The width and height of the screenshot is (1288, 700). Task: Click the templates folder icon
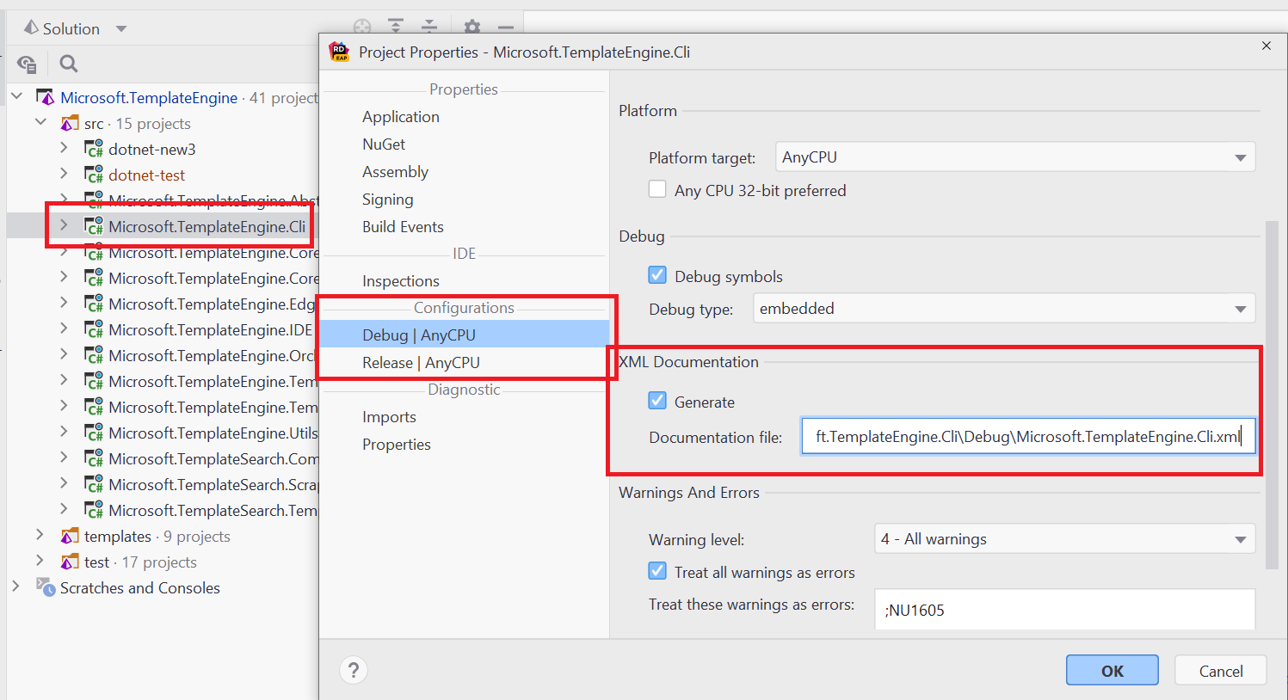pyautogui.click(x=70, y=536)
